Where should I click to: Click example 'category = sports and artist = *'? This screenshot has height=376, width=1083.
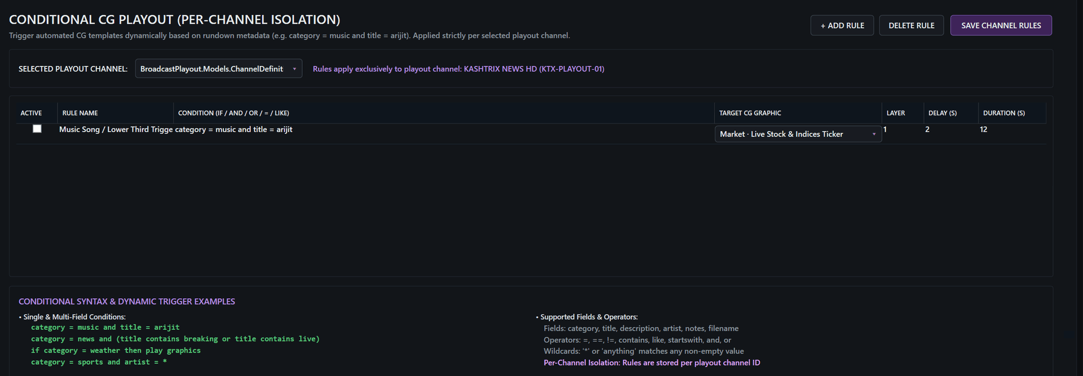coord(99,362)
